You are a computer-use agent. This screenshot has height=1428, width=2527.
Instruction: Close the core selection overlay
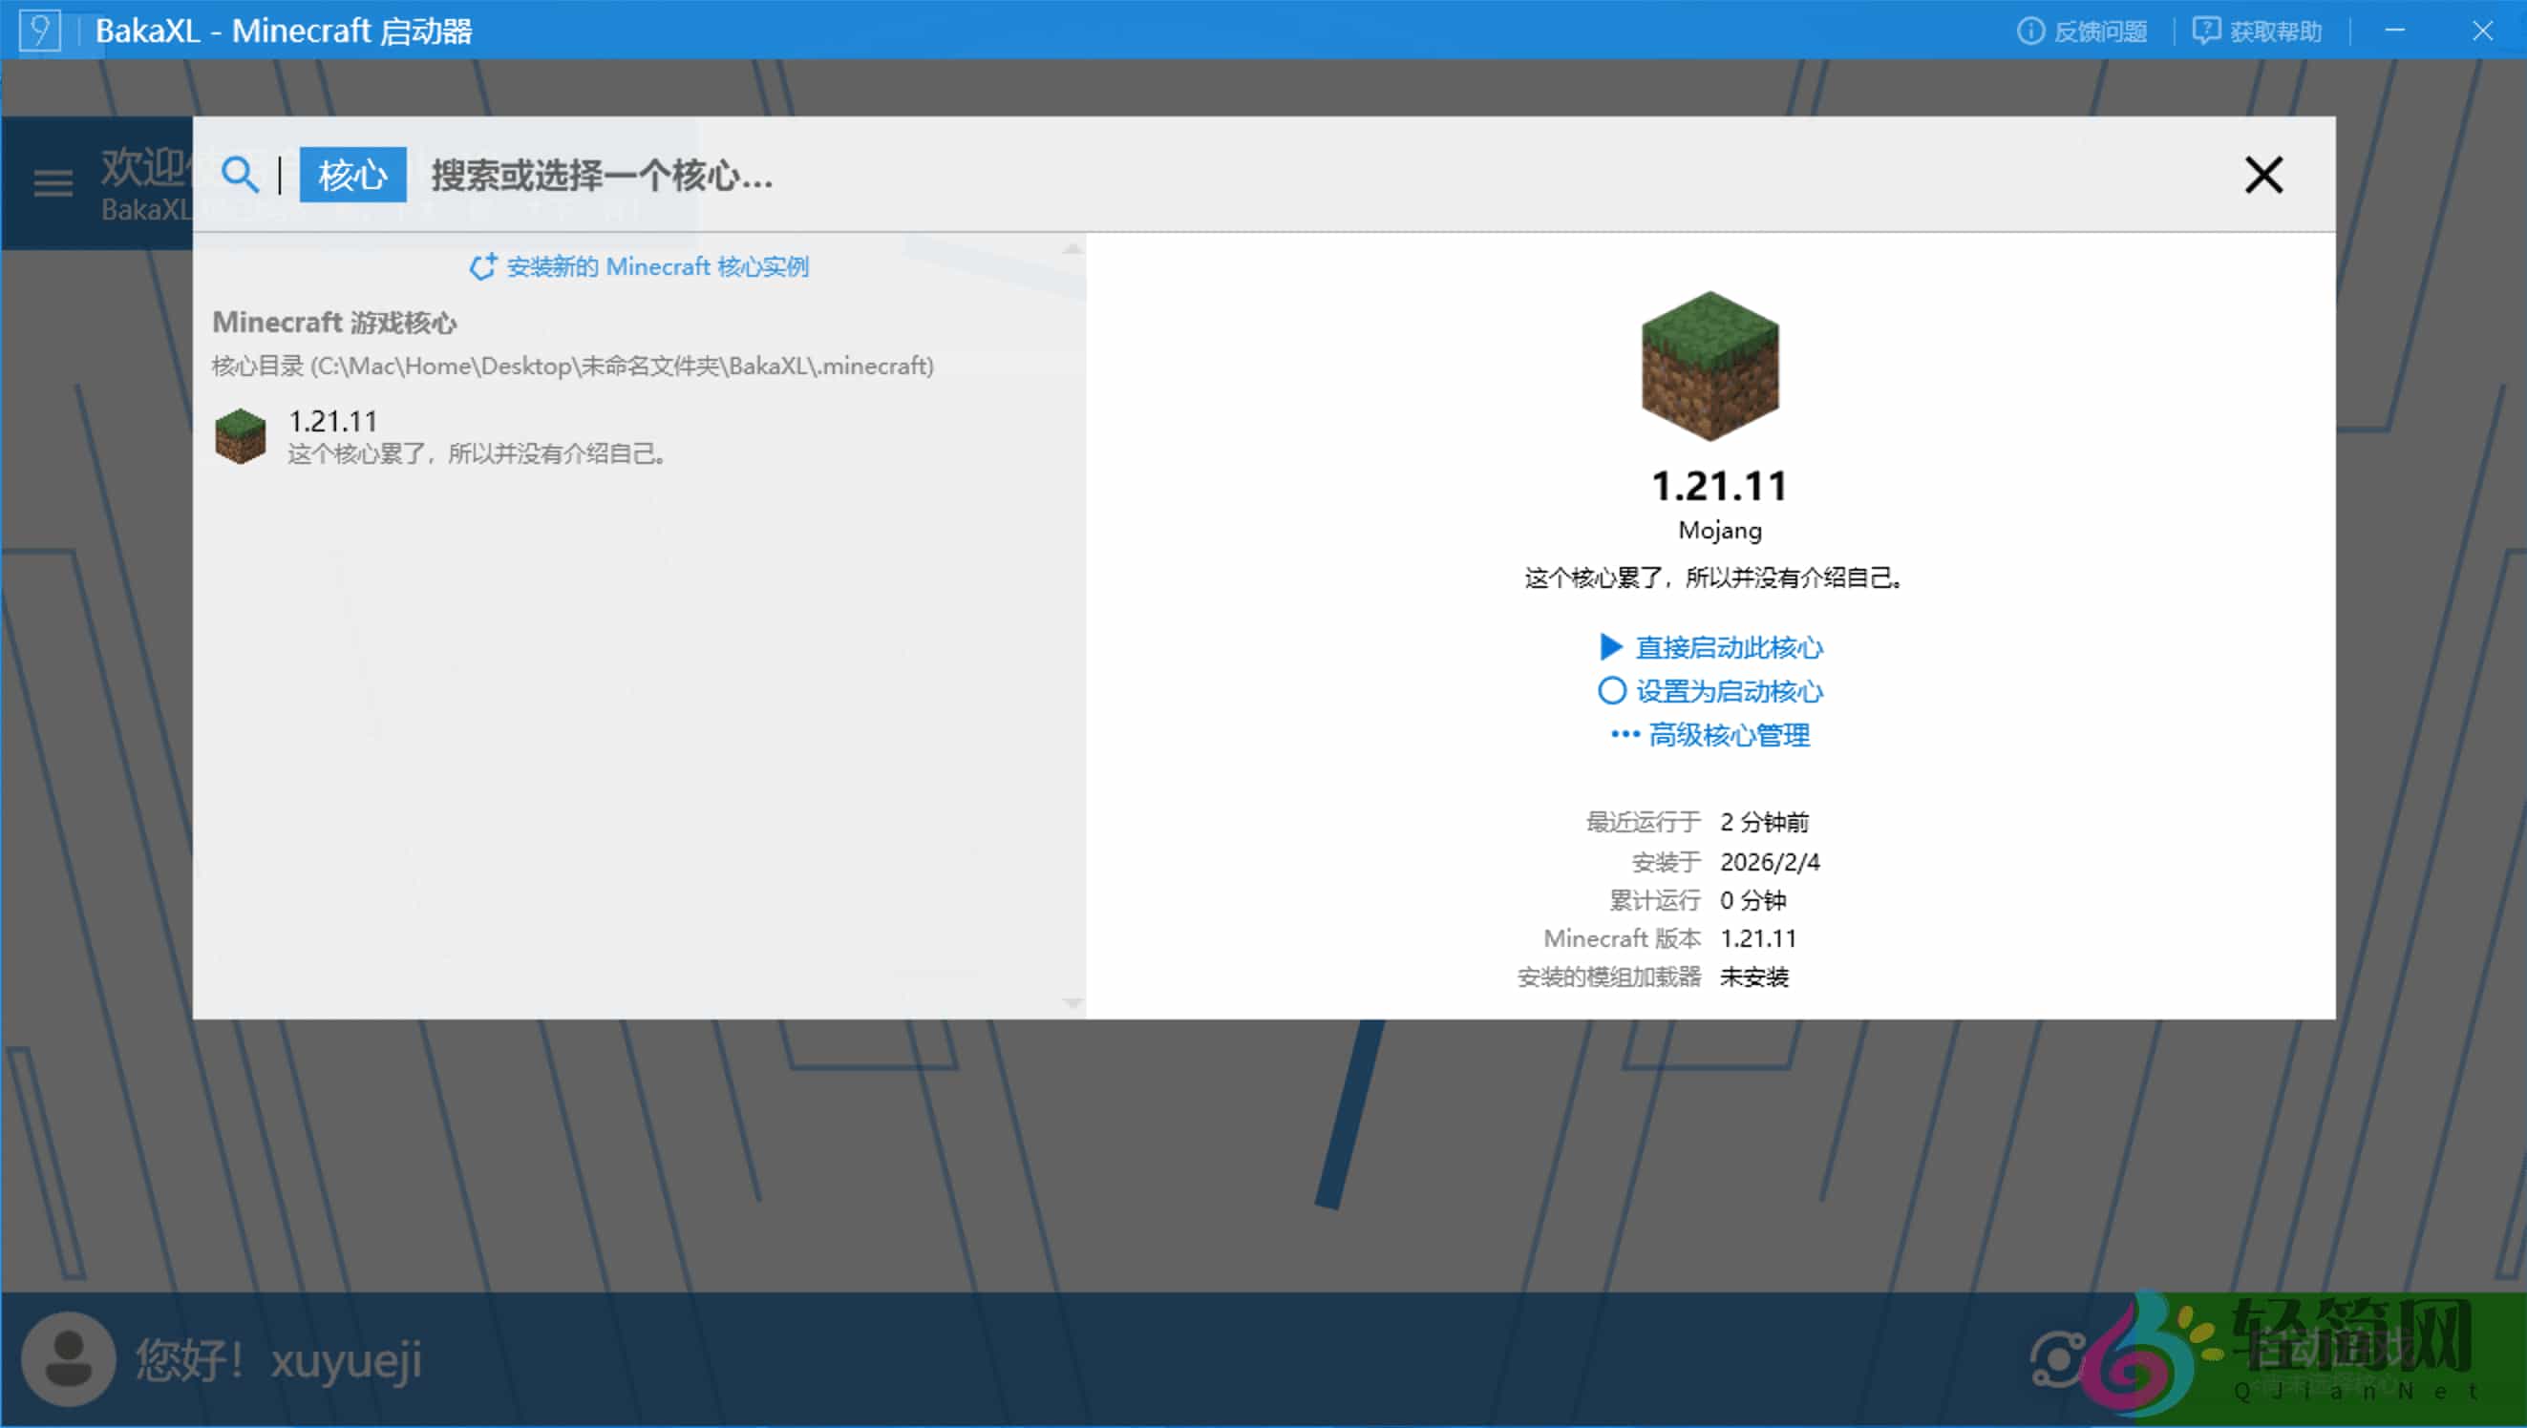point(2263,175)
